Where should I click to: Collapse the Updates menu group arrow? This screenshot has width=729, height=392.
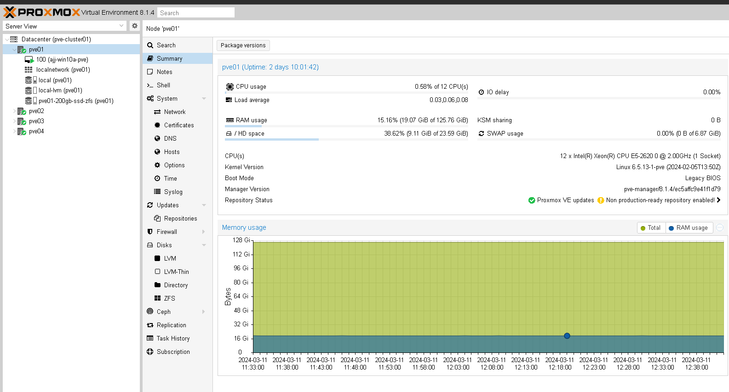point(204,205)
